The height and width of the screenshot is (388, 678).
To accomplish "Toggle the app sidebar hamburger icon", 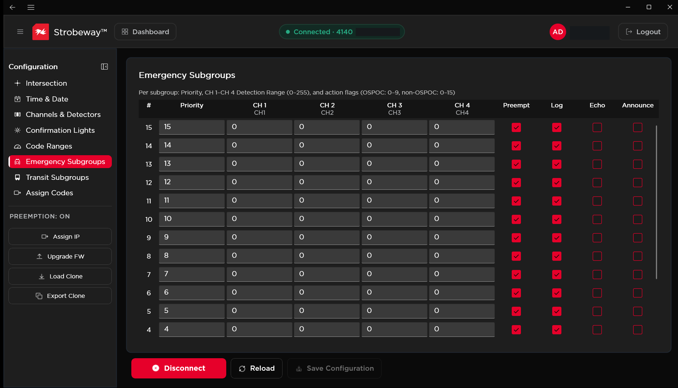I will click(20, 32).
